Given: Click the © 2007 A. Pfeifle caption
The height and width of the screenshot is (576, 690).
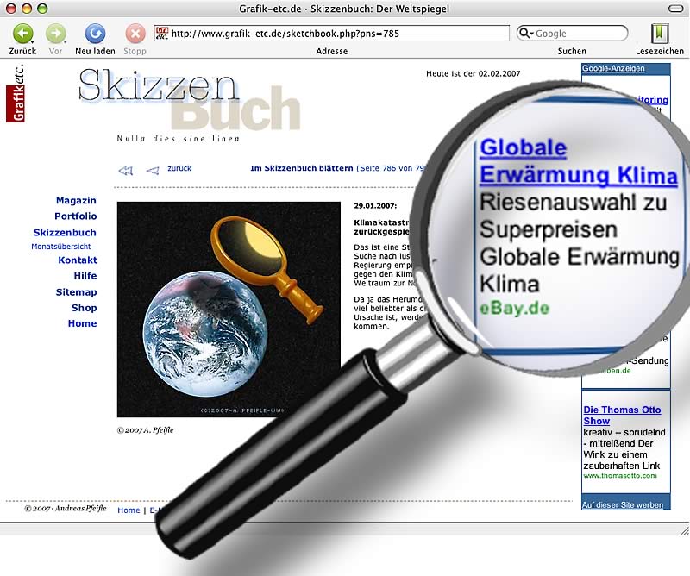Looking at the screenshot, I should click(145, 430).
